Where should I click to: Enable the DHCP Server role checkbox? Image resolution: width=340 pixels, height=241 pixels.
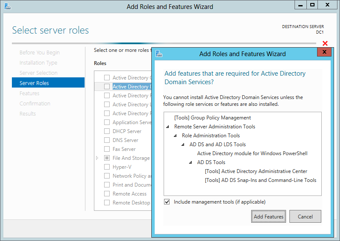click(107, 131)
